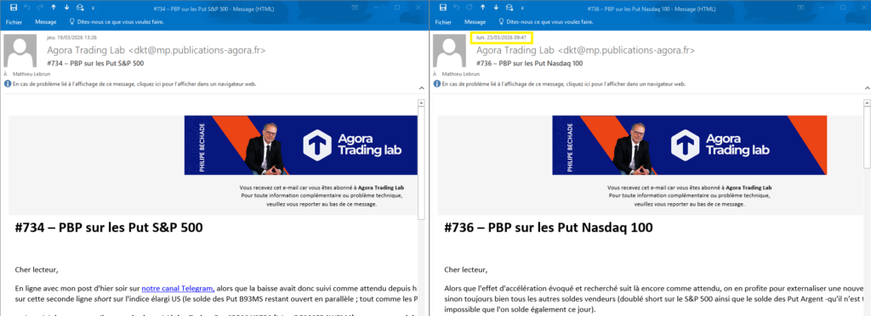The image size is (871, 316).
Task: Click info bar icon in #734 message
Action: click(x=7, y=84)
